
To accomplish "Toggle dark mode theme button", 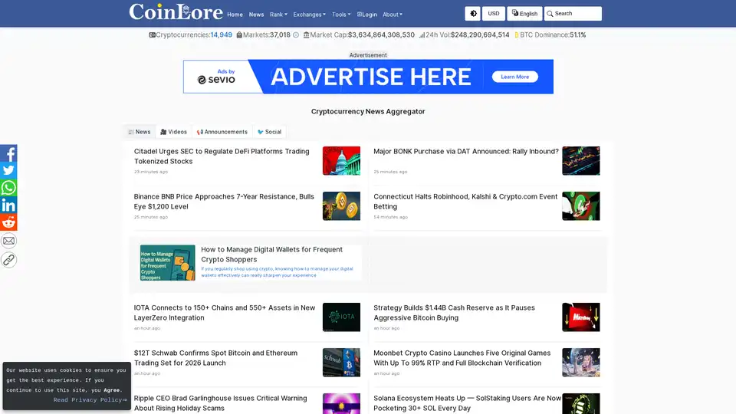I will (473, 14).
